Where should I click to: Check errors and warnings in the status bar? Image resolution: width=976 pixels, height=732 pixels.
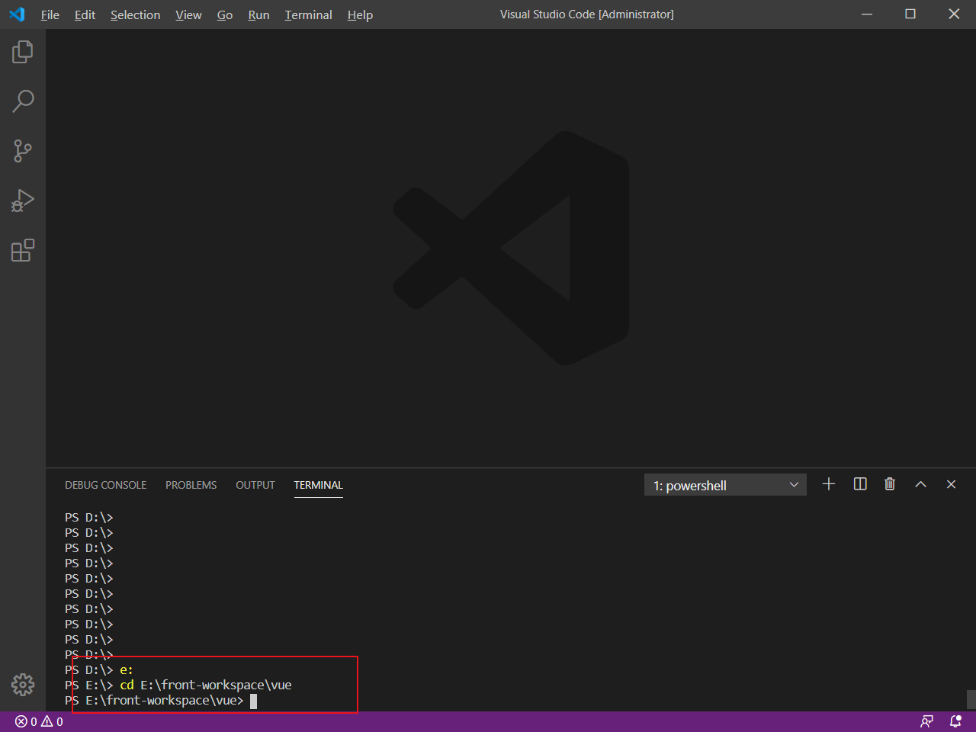coord(40,721)
